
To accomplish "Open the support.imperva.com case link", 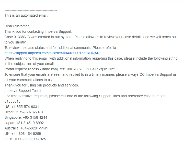I will [52, 53].
